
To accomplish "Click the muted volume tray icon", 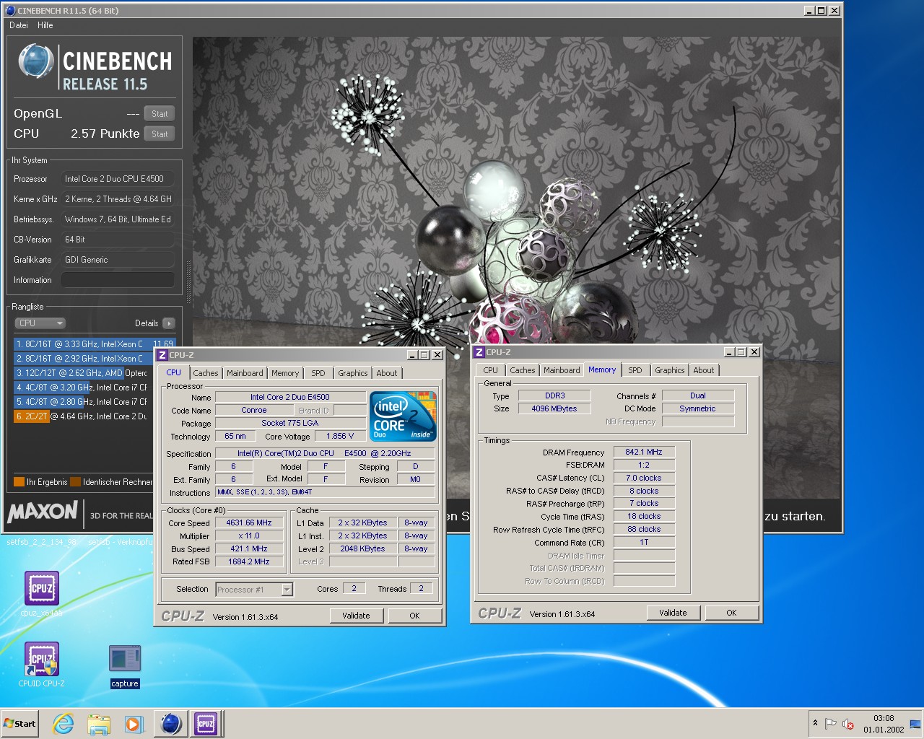I will (849, 723).
